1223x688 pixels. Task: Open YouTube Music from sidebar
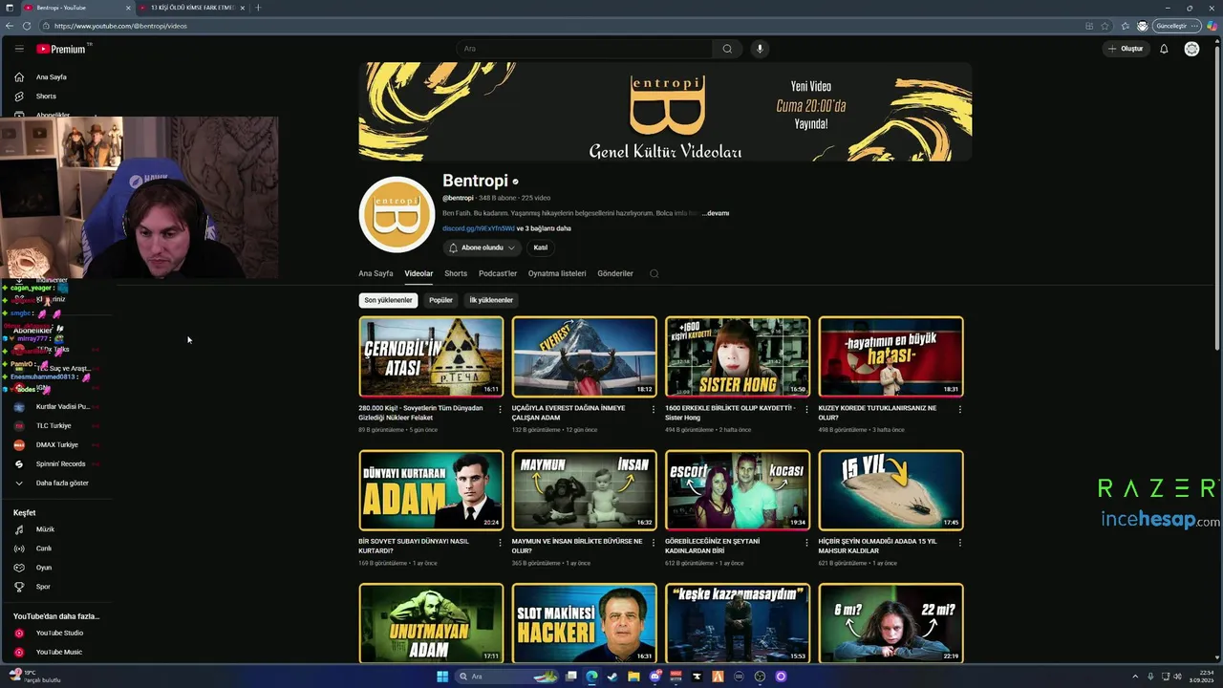pos(57,652)
